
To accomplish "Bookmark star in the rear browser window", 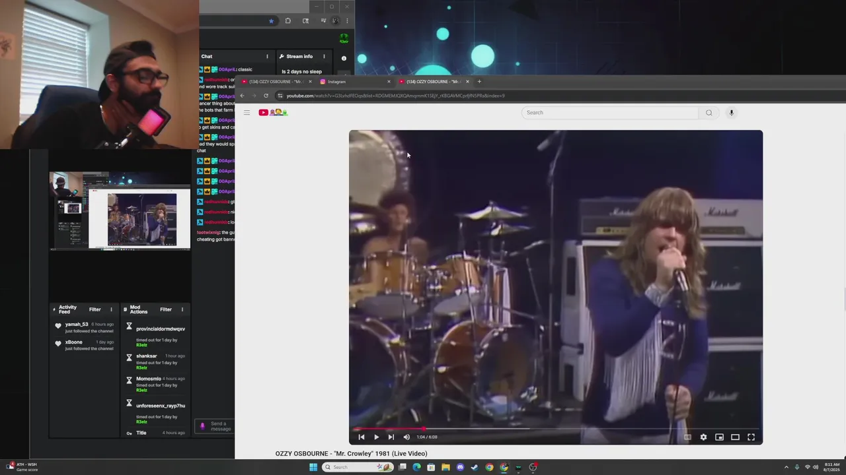I will (x=271, y=21).
